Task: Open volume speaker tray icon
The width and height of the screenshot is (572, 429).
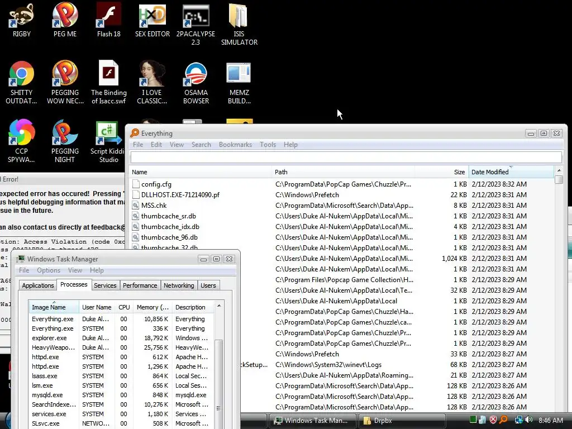Action: tap(529, 420)
